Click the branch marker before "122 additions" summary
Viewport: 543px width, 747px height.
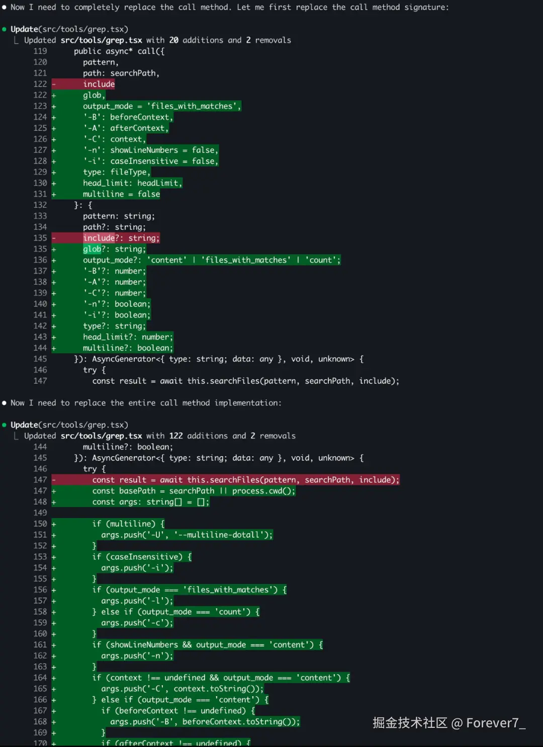(x=17, y=436)
